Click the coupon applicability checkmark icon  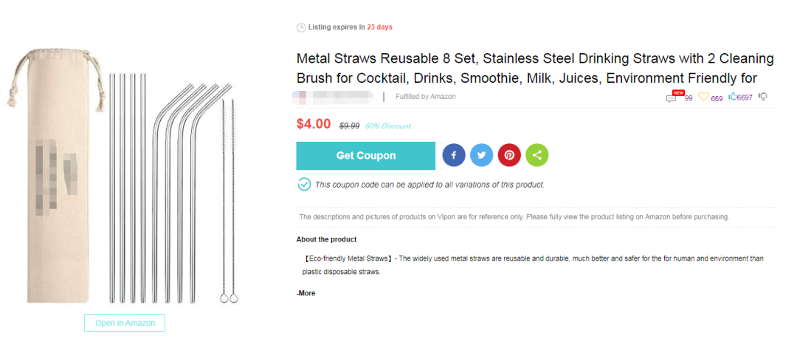pyautogui.click(x=304, y=184)
